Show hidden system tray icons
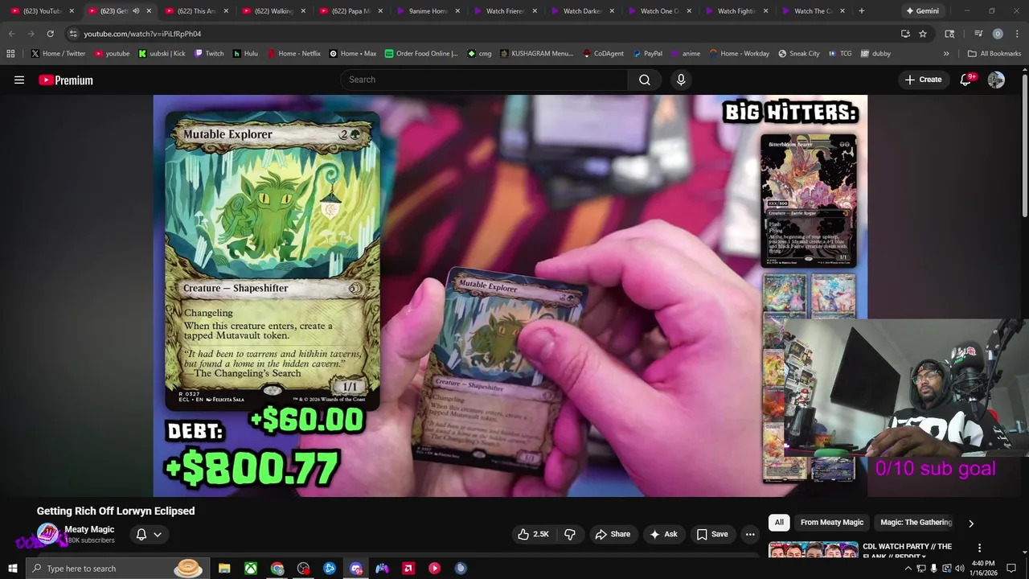Image resolution: width=1029 pixels, height=579 pixels. [x=908, y=569]
